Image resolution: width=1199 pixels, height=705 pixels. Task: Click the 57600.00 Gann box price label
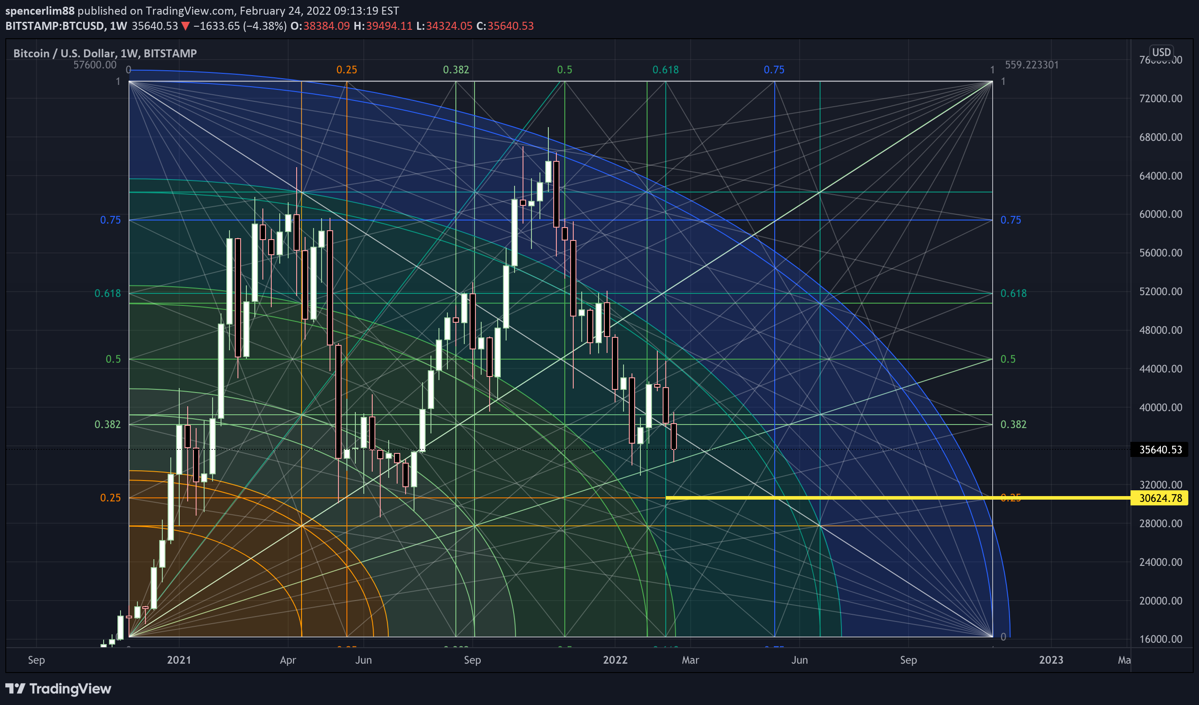[x=95, y=65]
